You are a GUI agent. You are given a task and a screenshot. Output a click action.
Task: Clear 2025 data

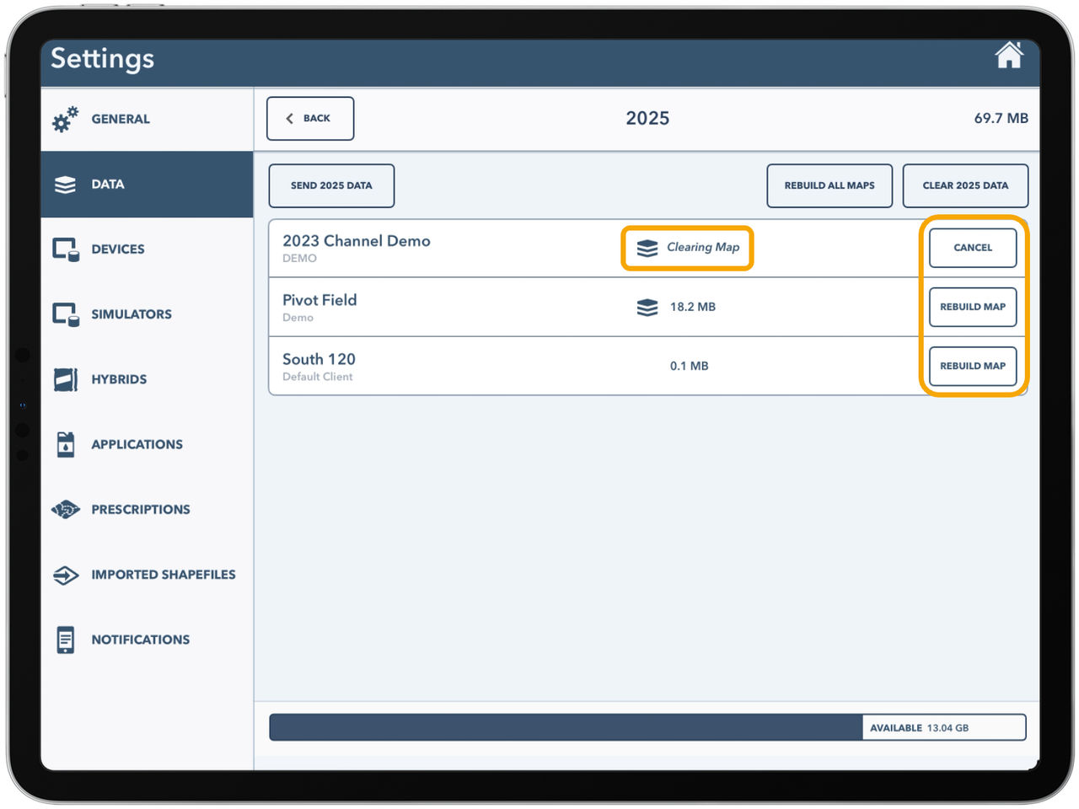point(965,185)
